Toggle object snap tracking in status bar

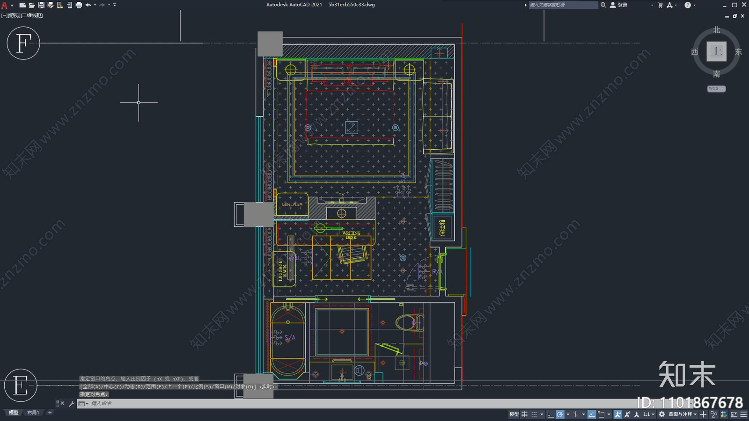click(x=592, y=414)
